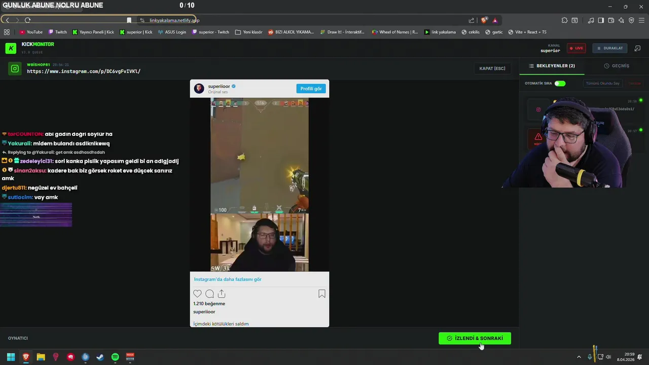
Task: Click the taskbar clock showing 20:59
Action: point(625,357)
